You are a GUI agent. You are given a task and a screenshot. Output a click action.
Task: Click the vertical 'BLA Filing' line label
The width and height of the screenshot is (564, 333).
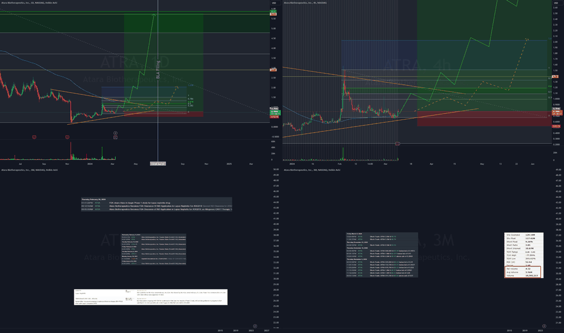pos(157,70)
